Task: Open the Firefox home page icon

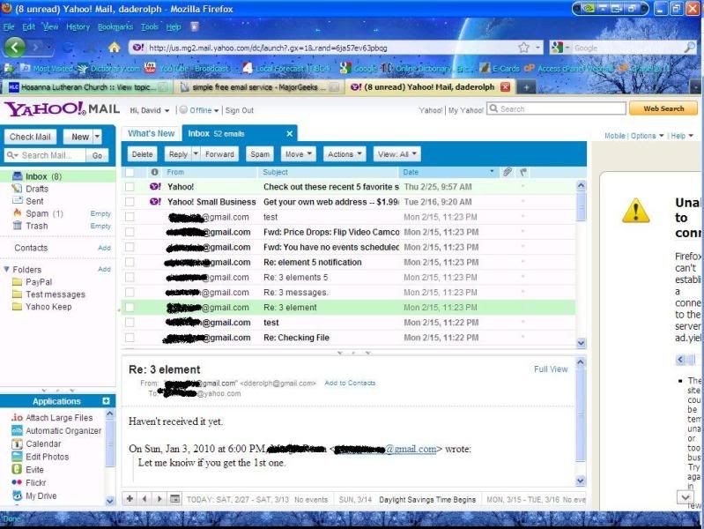Action: click(x=115, y=48)
